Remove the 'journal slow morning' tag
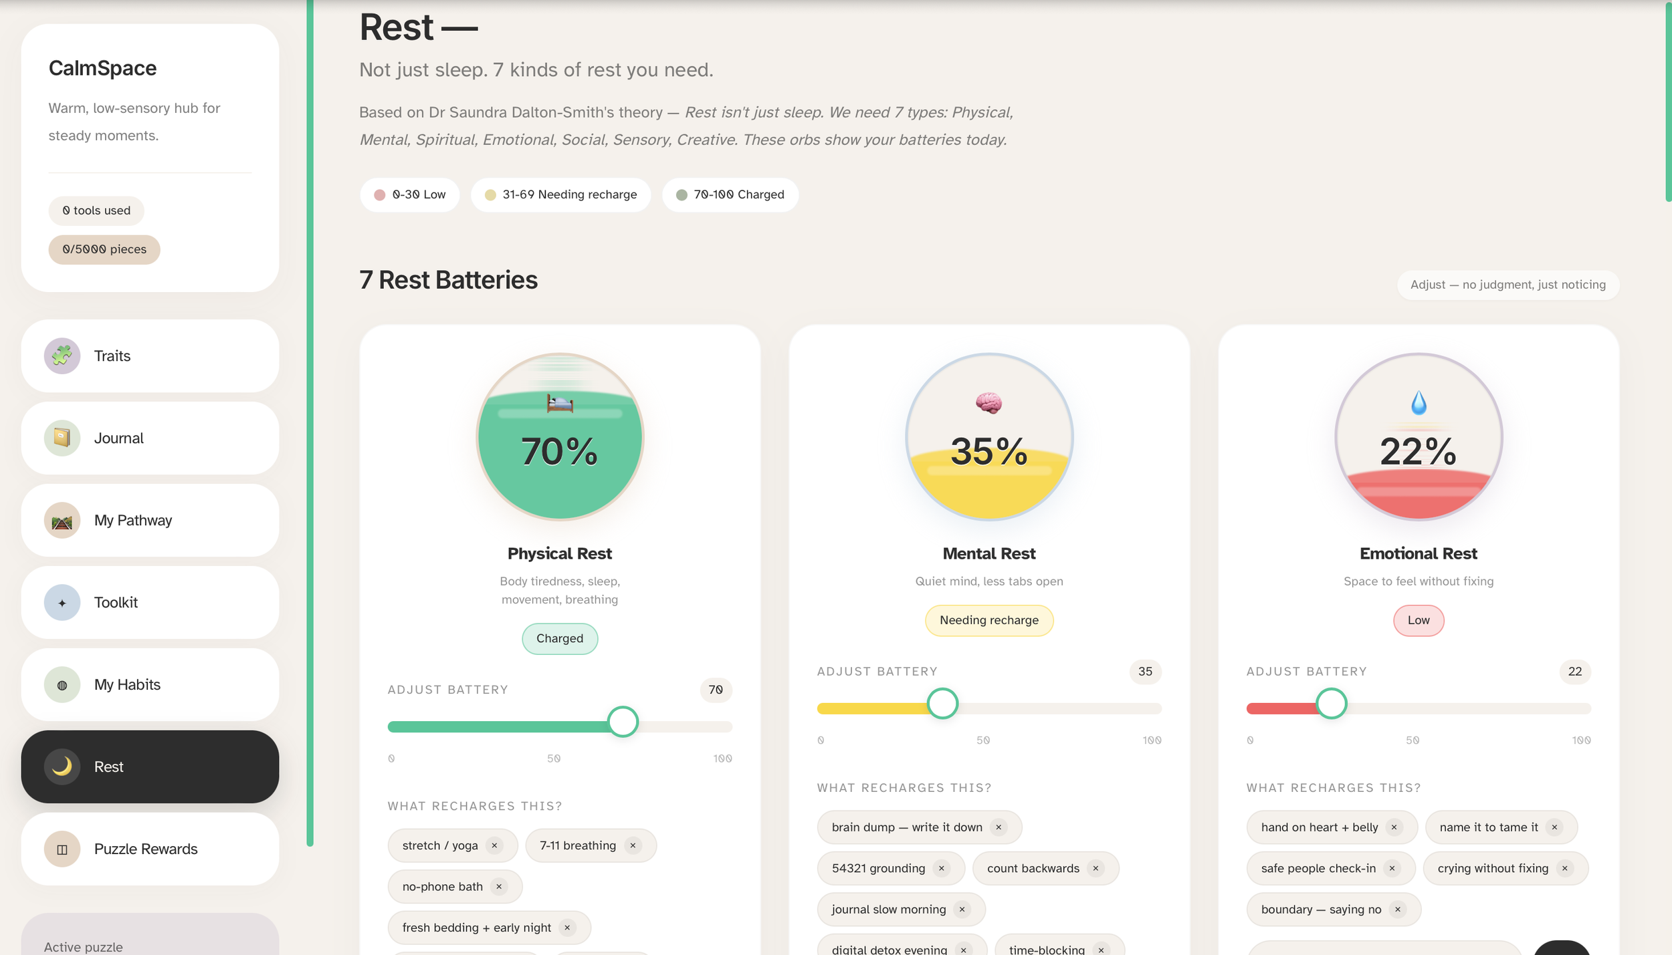This screenshot has width=1672, height=955. pyautogui.click(x=962, y=909)
